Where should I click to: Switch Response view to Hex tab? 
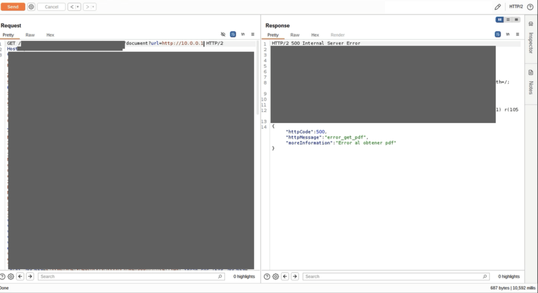pyautogui.click(x=315, y=35)
